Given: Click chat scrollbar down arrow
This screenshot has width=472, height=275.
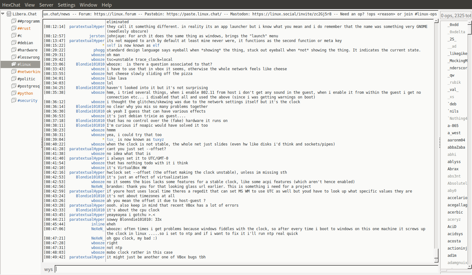Looking at the screenshot, I should pyautogui.click(x=436, y=260).
